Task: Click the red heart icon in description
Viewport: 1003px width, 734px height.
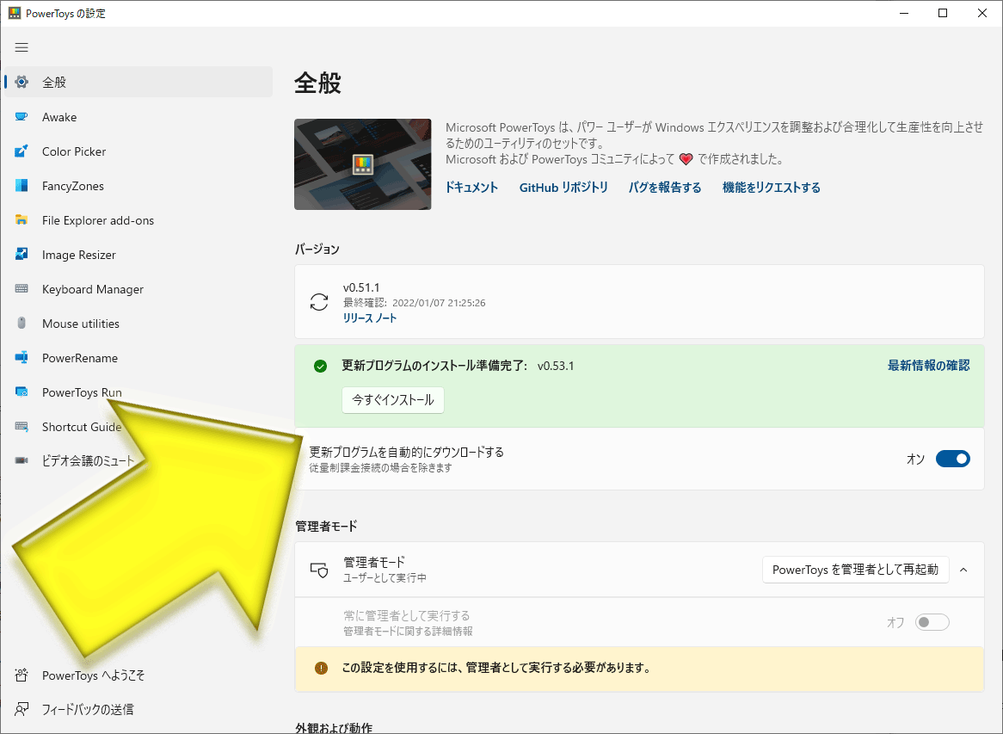Action: coord(686,159)
